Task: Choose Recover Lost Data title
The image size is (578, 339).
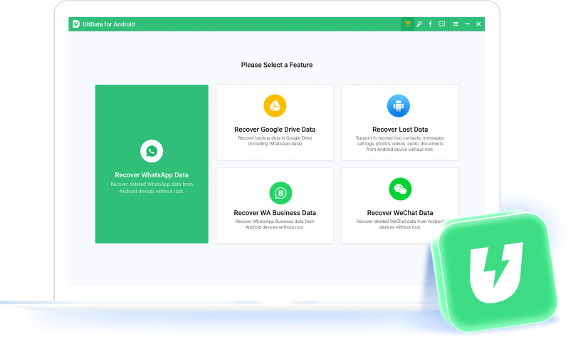Action: click(x=400, y=130)
